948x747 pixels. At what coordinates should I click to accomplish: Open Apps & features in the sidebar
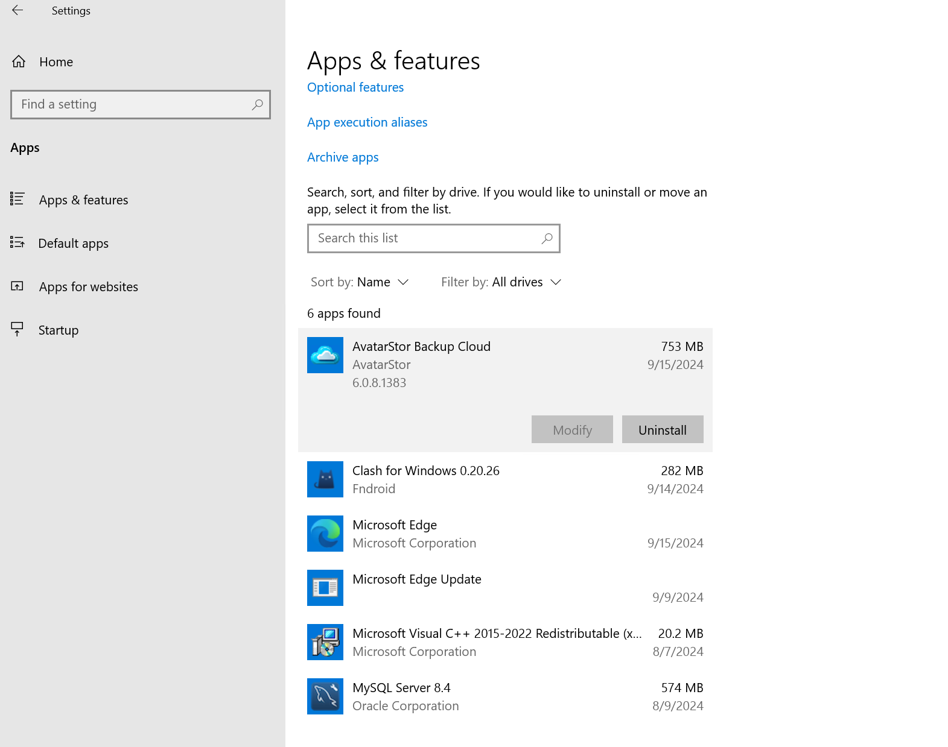tap(83, 200)
